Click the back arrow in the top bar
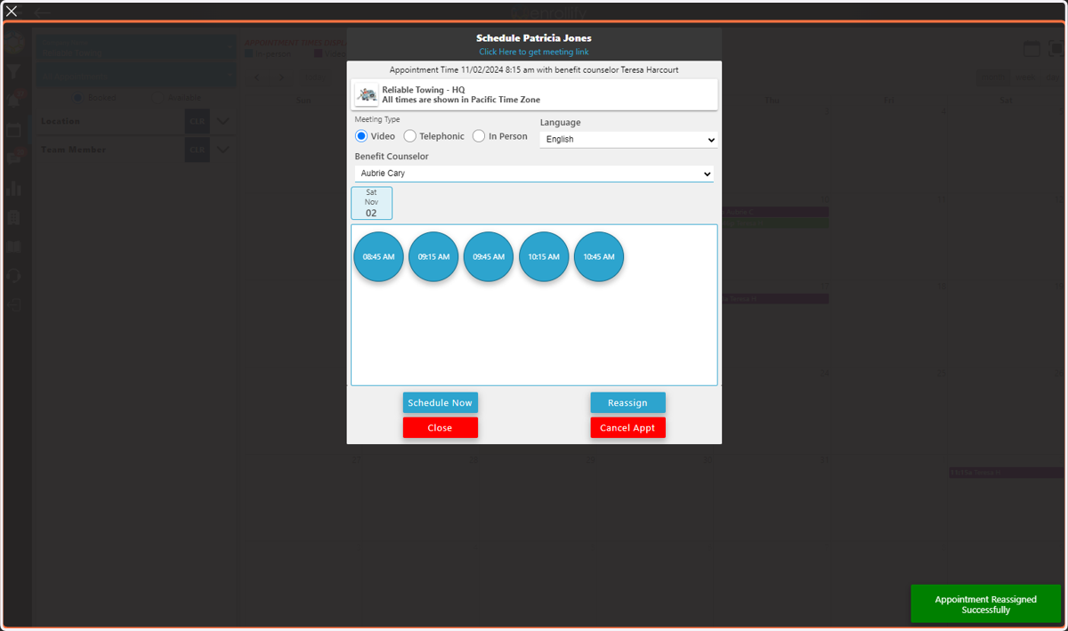This screenshot has width=1068, height=631. point(42,12)
